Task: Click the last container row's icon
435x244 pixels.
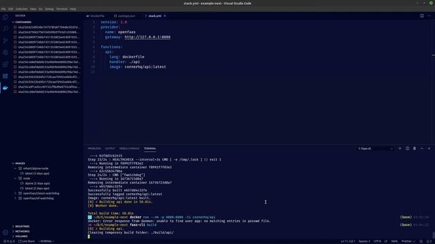Action: tap(15, 91)
